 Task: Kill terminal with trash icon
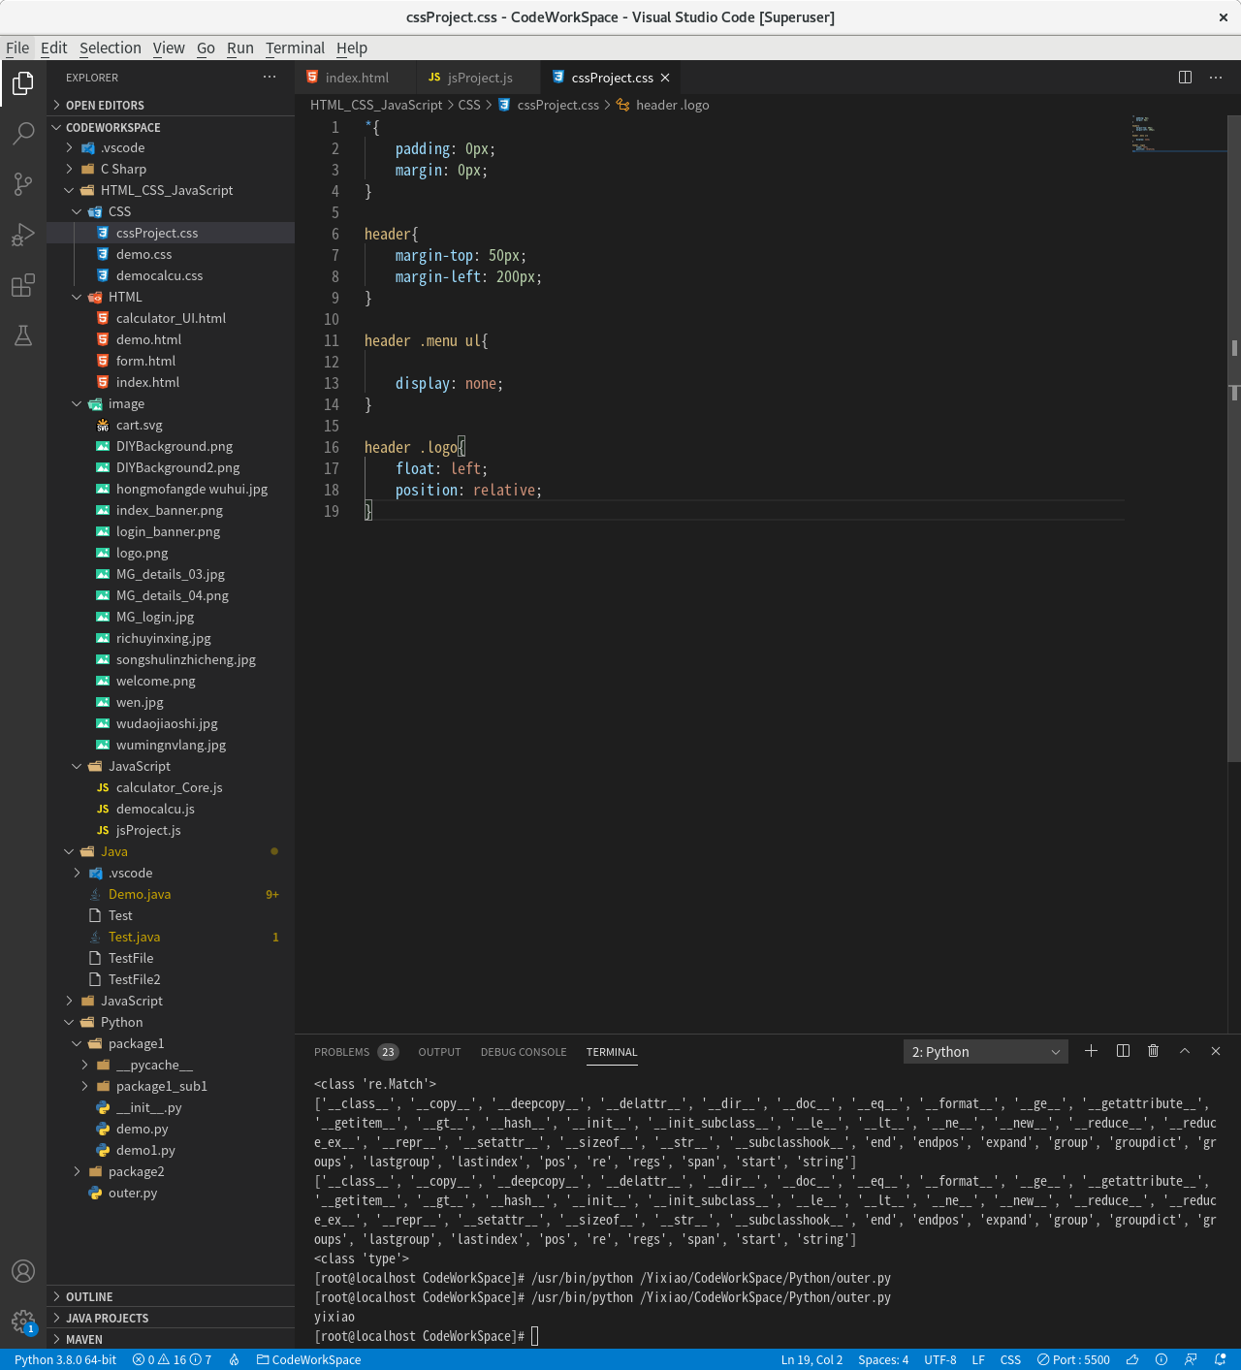[1154, 1051]
